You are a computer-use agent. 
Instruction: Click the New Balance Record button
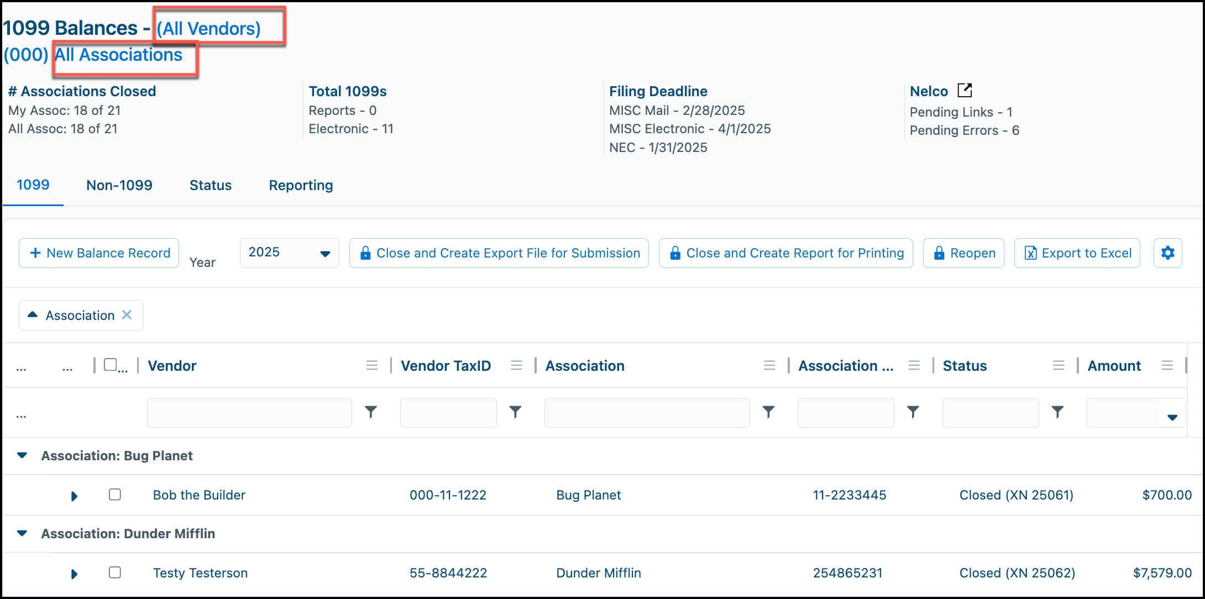tap(99, 253)
